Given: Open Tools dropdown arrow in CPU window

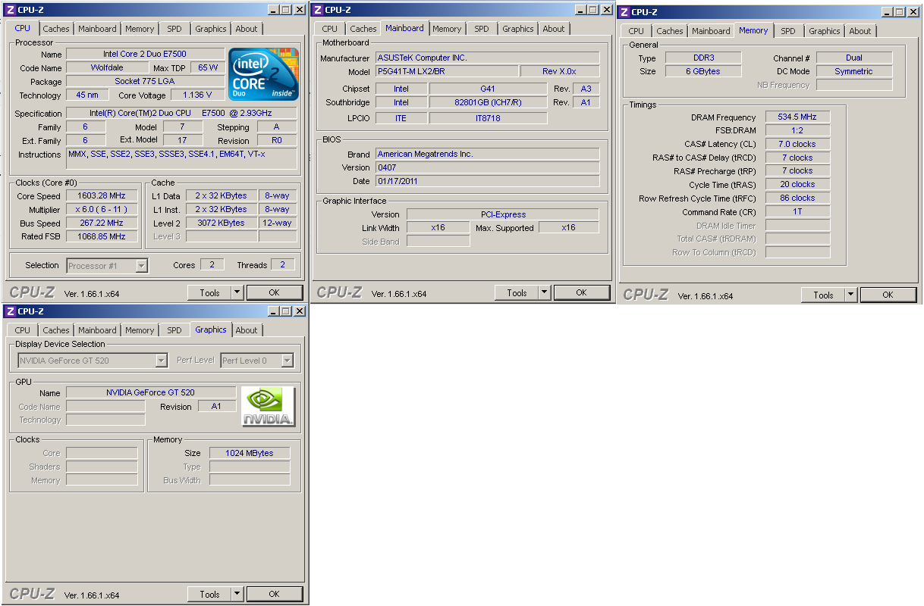Looking at the screenshot, I should 237,292.
